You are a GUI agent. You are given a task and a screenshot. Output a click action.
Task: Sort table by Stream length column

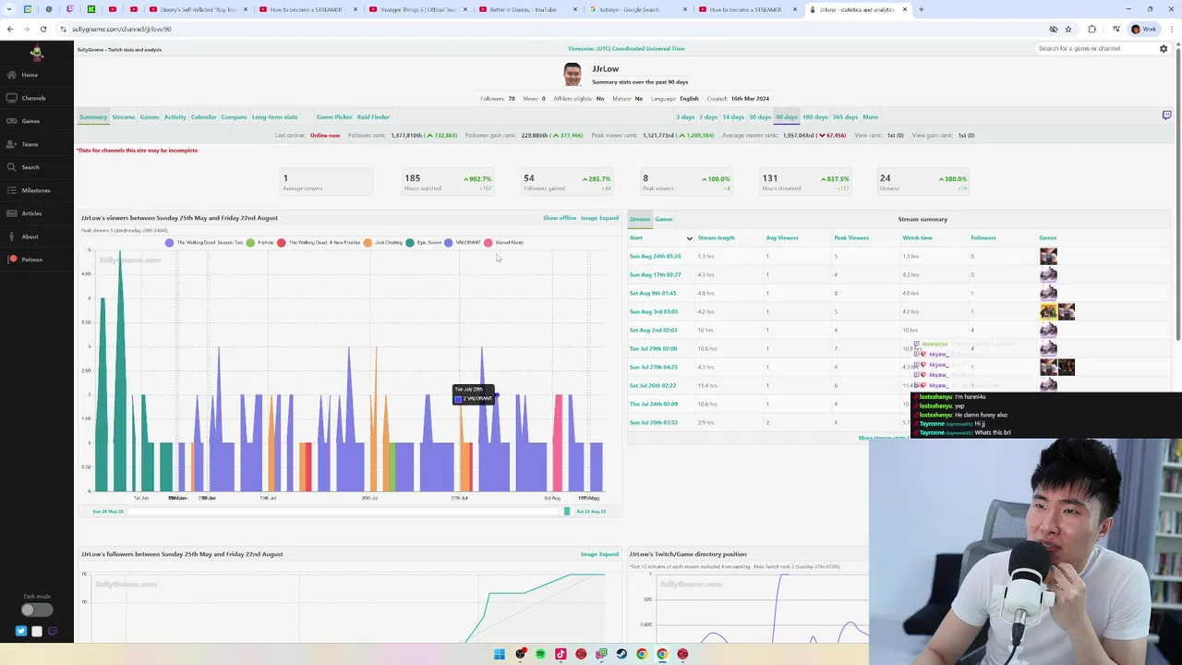717,238
